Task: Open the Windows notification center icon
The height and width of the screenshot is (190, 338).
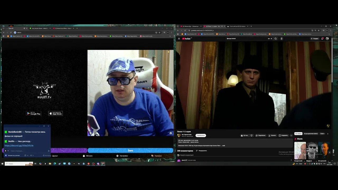Action: click(x=335, y=164)
